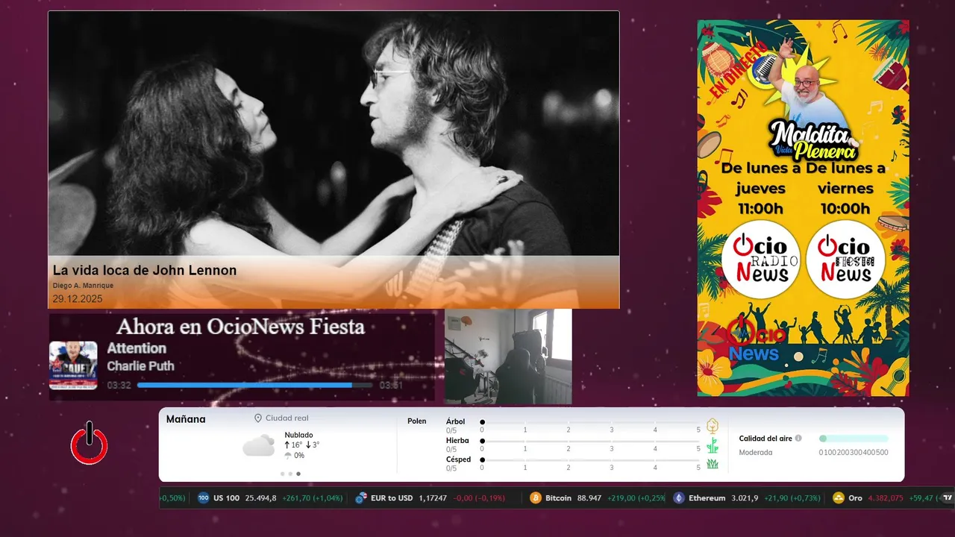The width and height of the screenshot is (955, 537).
Task: Open the Ethereum ticker entry
Action: coord(747,498)
